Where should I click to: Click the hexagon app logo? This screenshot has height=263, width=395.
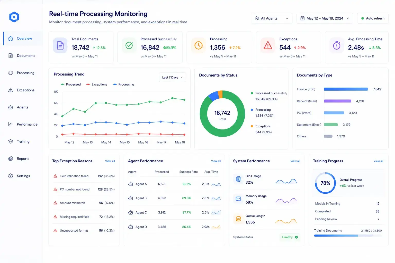(x=14, y=17)
